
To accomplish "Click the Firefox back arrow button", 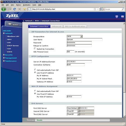I will click(x=4, y=9).
